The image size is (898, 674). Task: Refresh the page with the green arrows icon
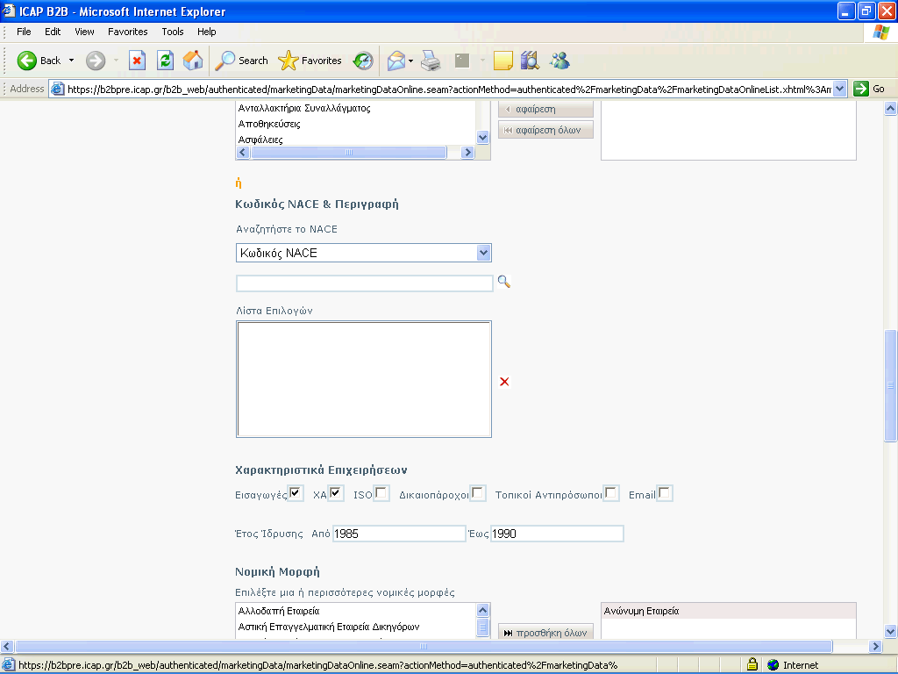pos(165,61)
